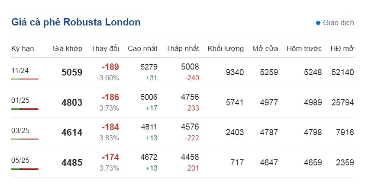Screen dimensions: 368x190
Task: Click the price range bar under 05/25
Action: pyautogui.click(x=25, y=169)
